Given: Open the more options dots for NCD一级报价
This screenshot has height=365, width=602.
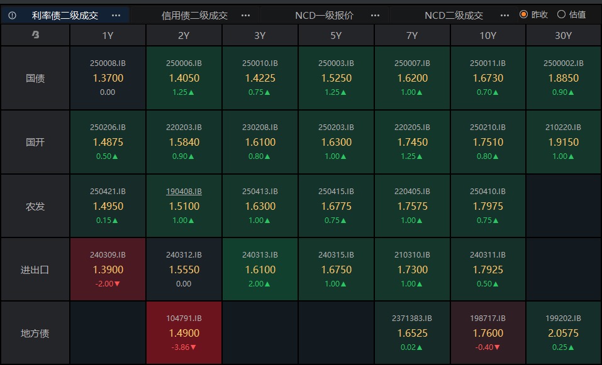Looking at the screenshot, I should tap(375, 15).
